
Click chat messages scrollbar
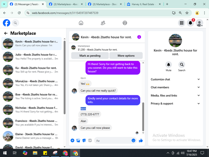click(143, 117)
